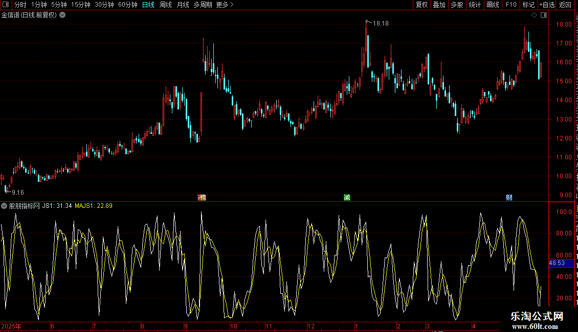Open the 多股 multi-stock view
The width and height of the screenshot is (578, 332).
[457, 5]
